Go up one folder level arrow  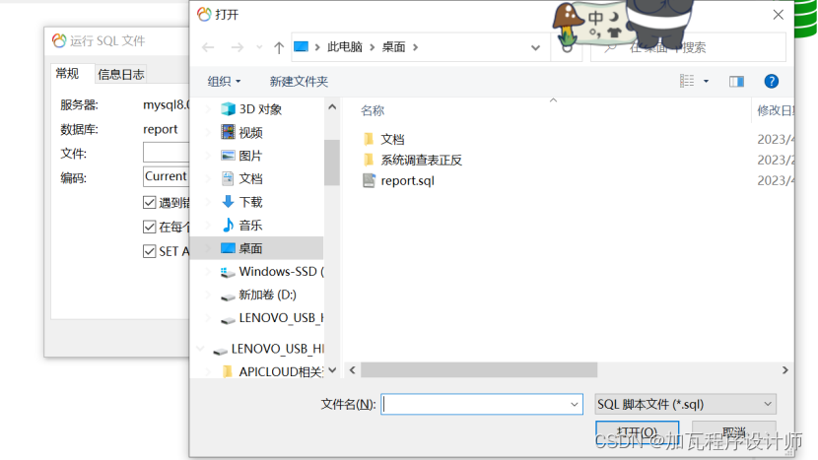coord(279,48)
